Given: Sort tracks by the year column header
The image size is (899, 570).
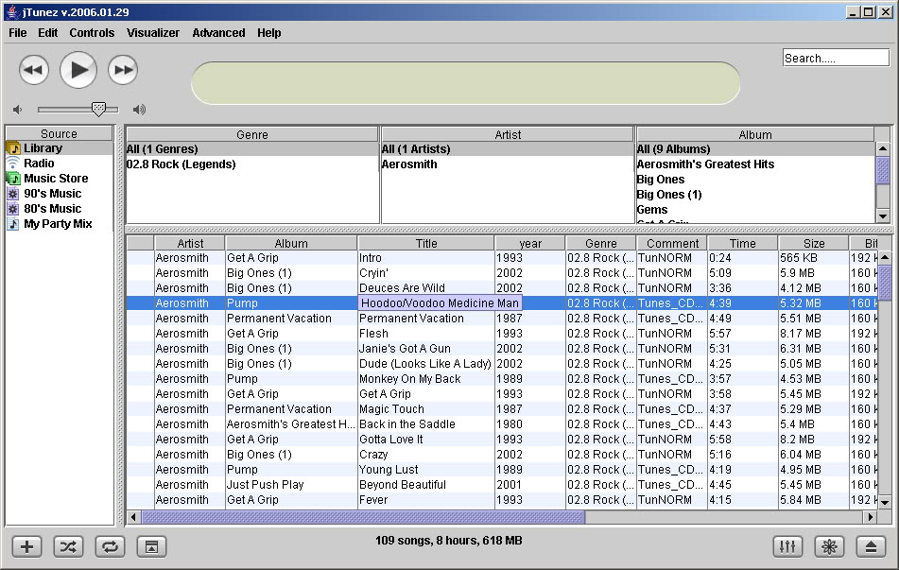Looking at the screenshot, I should (x=530, y=243).
